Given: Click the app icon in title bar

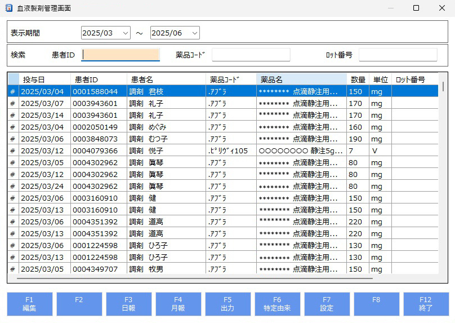Looking at the screenshot, I should point(8,8).
